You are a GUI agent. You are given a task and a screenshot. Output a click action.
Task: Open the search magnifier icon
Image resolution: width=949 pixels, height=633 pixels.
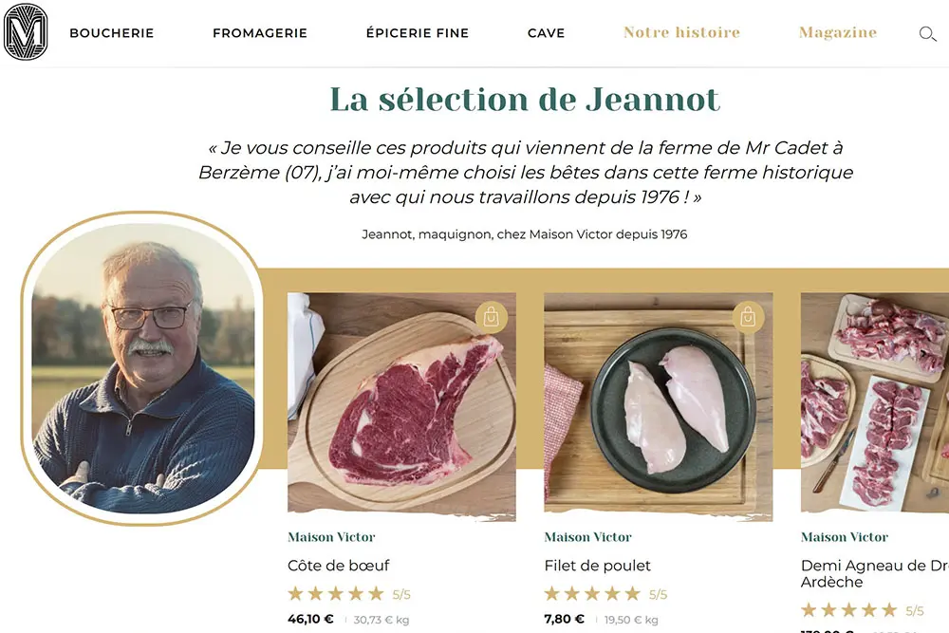pyautogui.click(x=927, y=34)
